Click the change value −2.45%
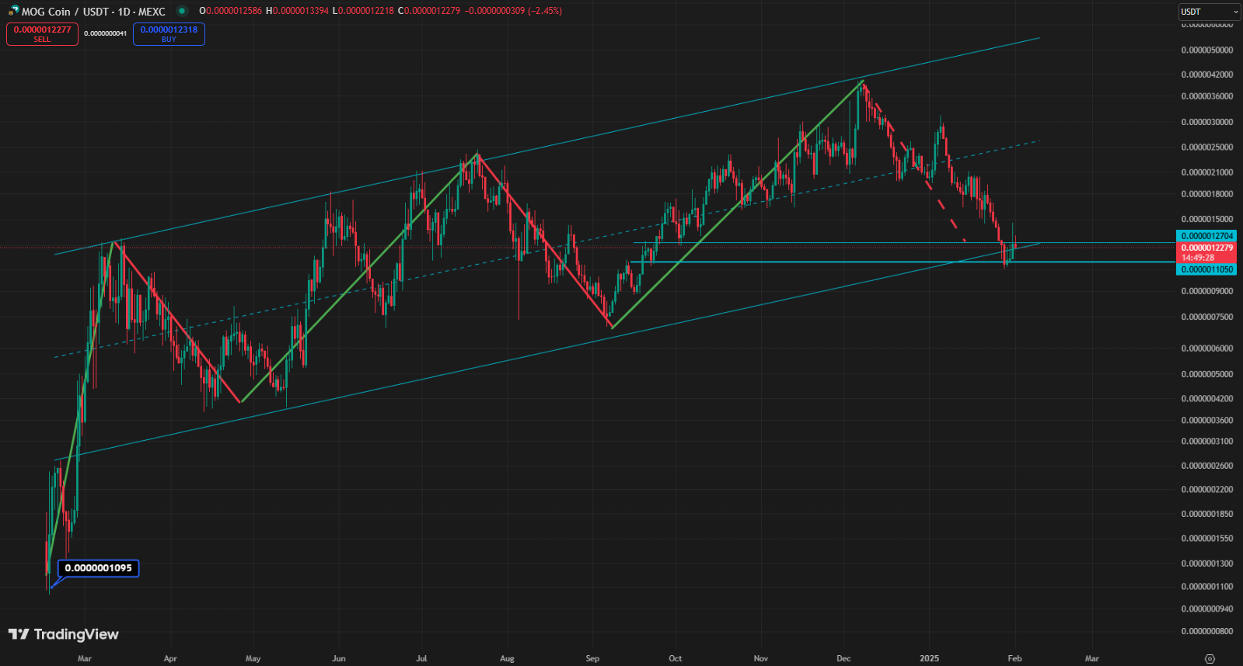Viewport: 1243px width, 666px height. [x=545, y=12]
